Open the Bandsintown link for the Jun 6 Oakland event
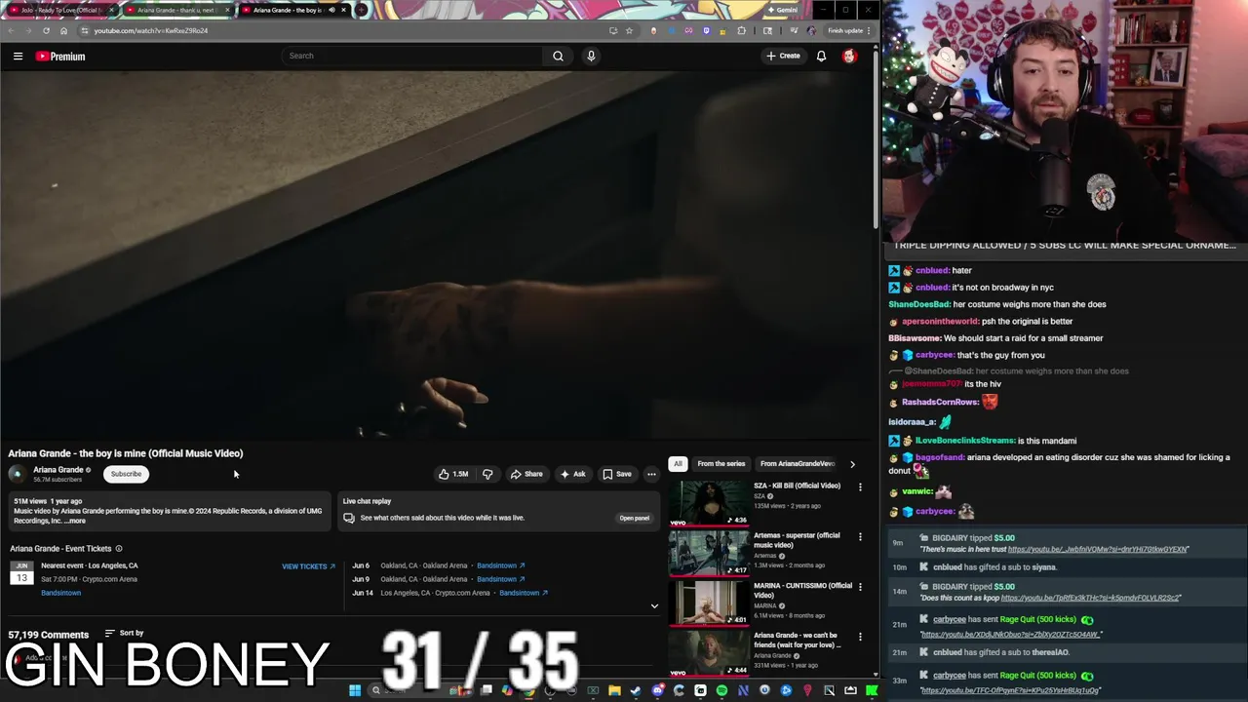The height and width of the screenshot is (702, 1248). (x=500, y=565)
